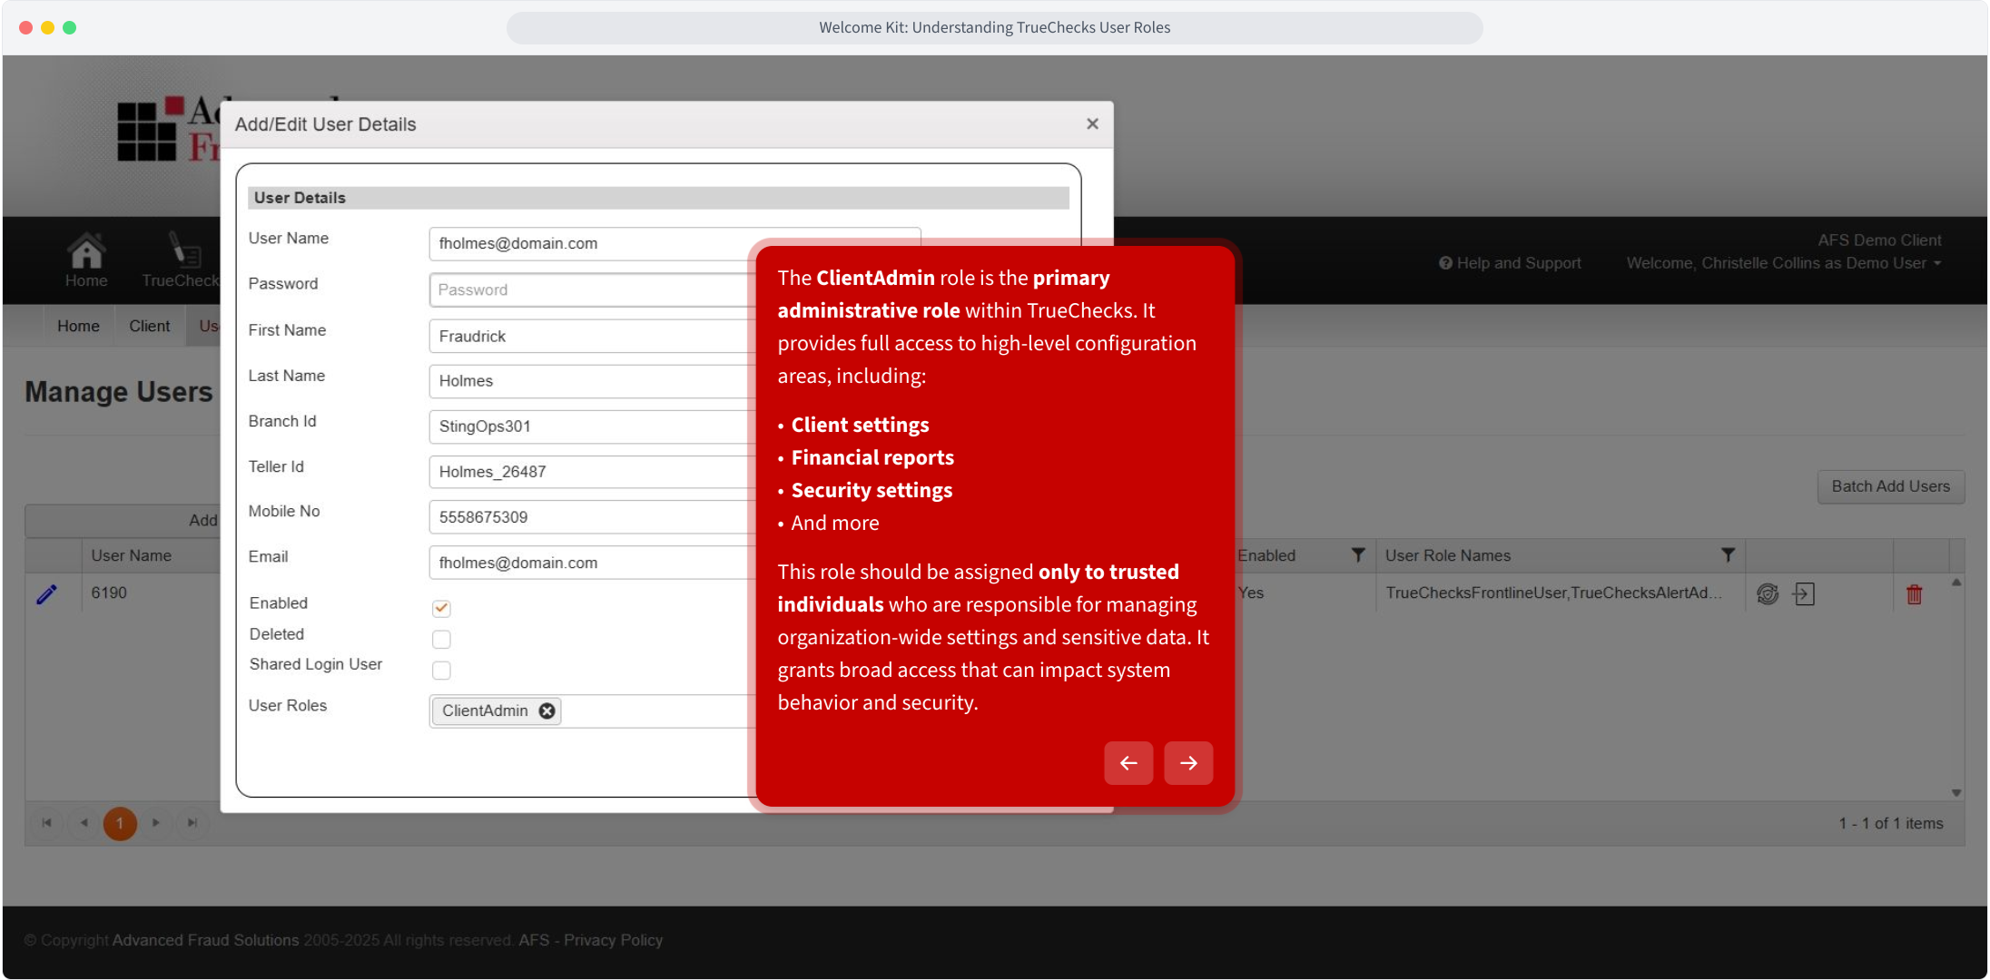Toggle the Shared Login User checkbox
This screenshot has width=1990, height=980.
pos(441,670)
